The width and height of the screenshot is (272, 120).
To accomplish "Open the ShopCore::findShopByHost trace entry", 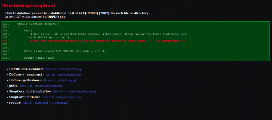I will tap(30, 91).
